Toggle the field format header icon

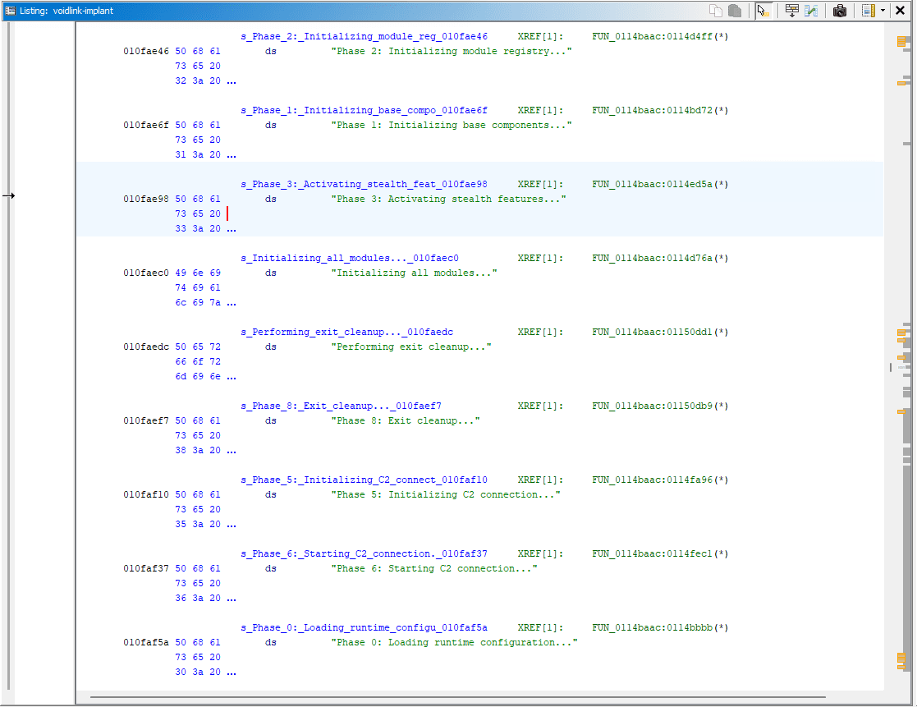(x=792, y=11)
